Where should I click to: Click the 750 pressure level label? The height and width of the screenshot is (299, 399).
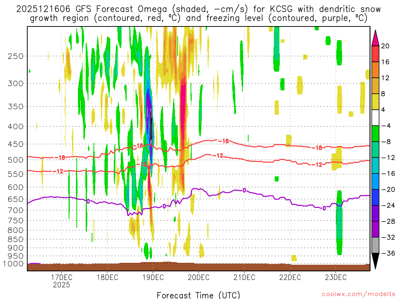pyautogui.click(x=16, y=221)
